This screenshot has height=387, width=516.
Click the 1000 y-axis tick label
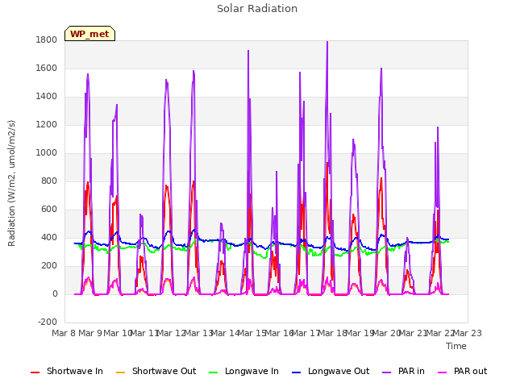pyautogui.click(x=47, y=153)
